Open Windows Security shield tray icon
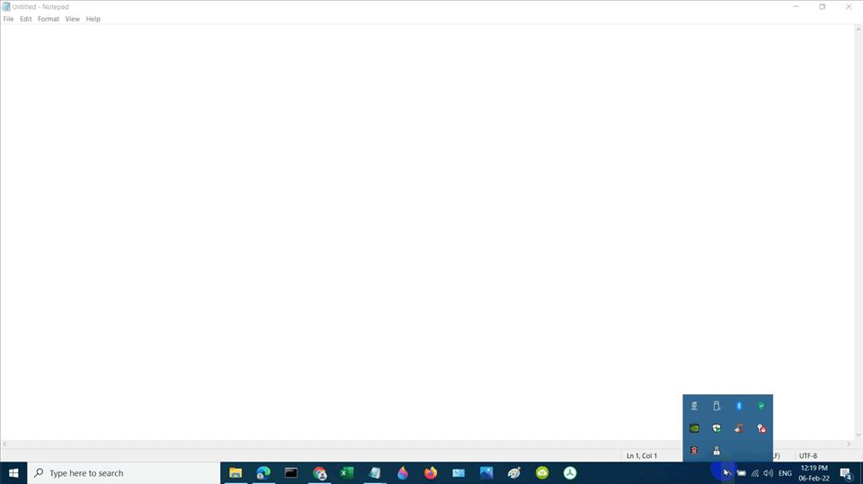This screenshot has width=863, height=484. 716,428
